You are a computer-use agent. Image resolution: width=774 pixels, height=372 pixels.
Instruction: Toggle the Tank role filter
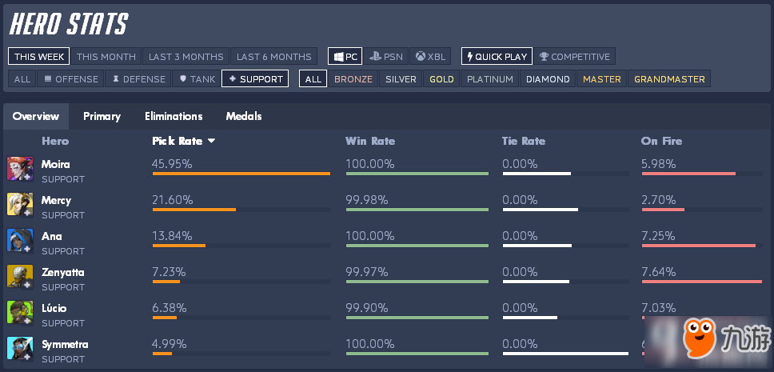(196, 79)
